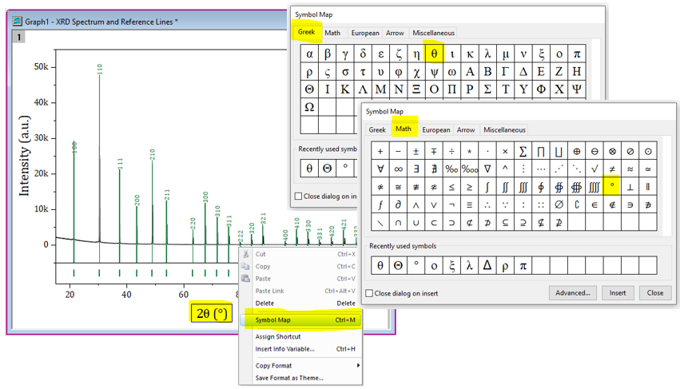Select the Graph1 window icon in title bar
The image size is (684, 389).
[17, 22]
